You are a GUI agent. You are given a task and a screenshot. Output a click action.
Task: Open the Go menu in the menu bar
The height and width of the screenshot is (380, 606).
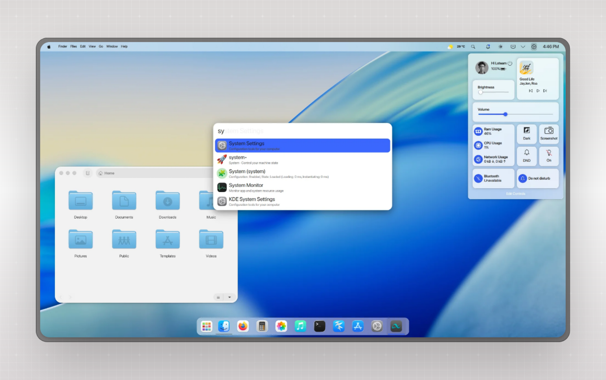click(x=101, y=46)
